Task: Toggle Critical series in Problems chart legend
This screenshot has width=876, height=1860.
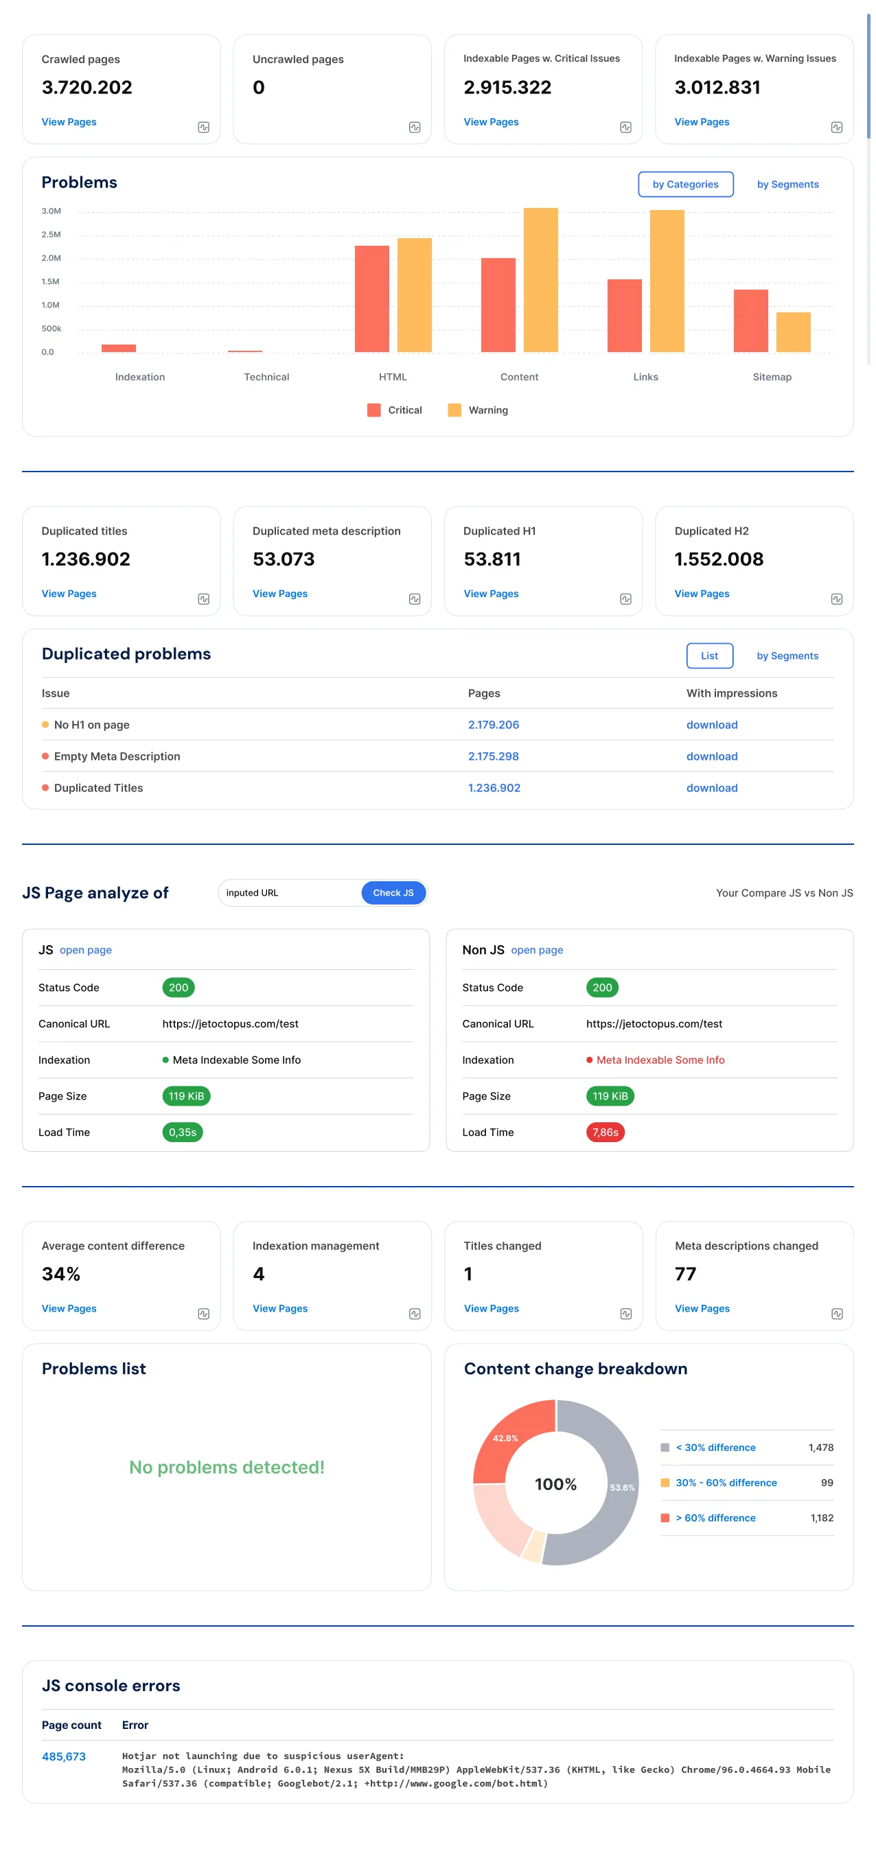Action: tap(394, 410)
